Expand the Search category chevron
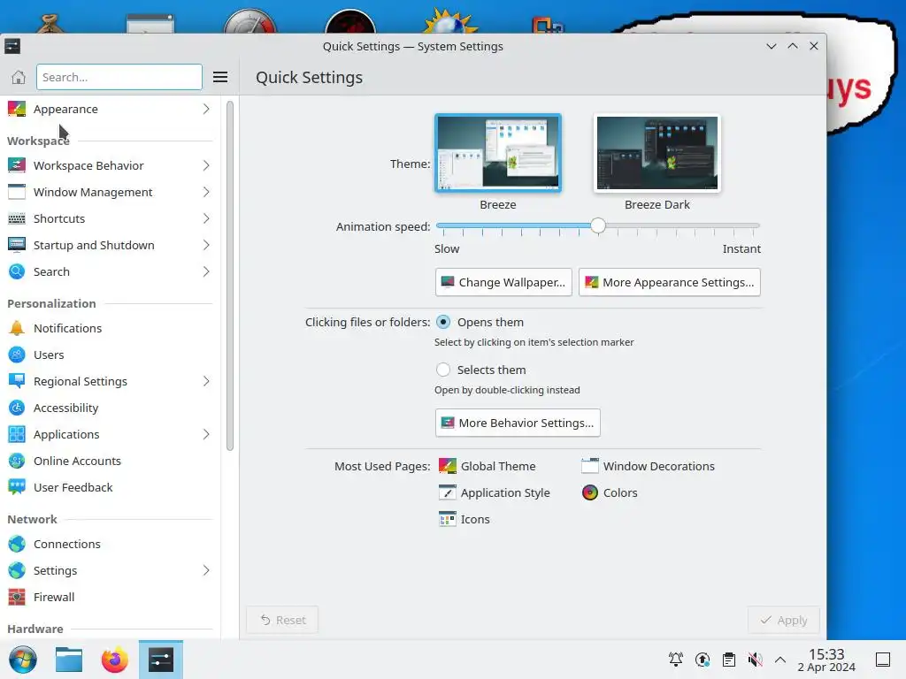 coord(206,271)
